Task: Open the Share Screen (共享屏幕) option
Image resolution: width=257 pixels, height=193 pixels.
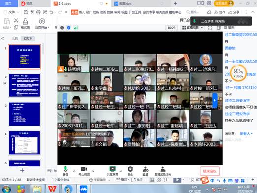Action: pyautogui.click(x=112, y=171)
